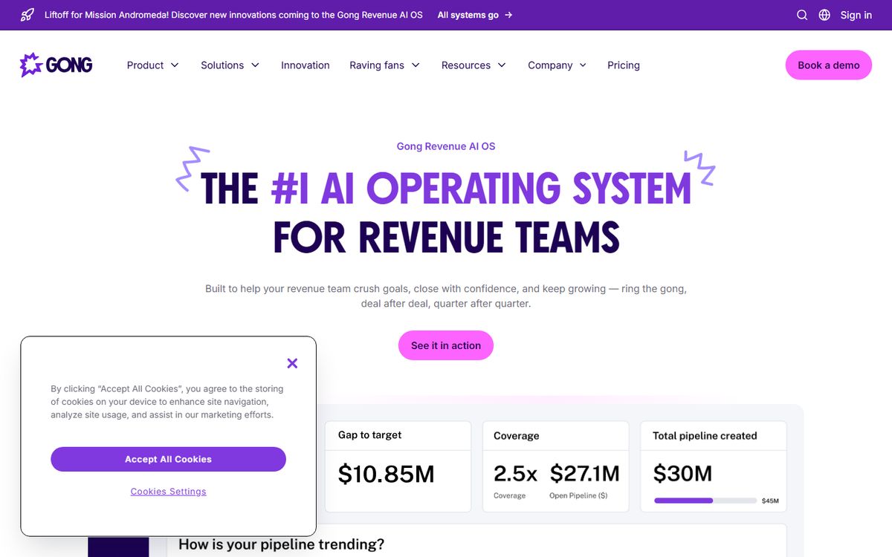Open the Company dropdown menu
892x557 pixels.
pos(557,65)
